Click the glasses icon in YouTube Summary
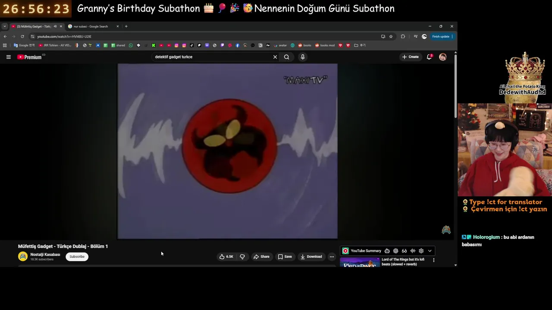552x310 pixels. (x=404, y=251)
